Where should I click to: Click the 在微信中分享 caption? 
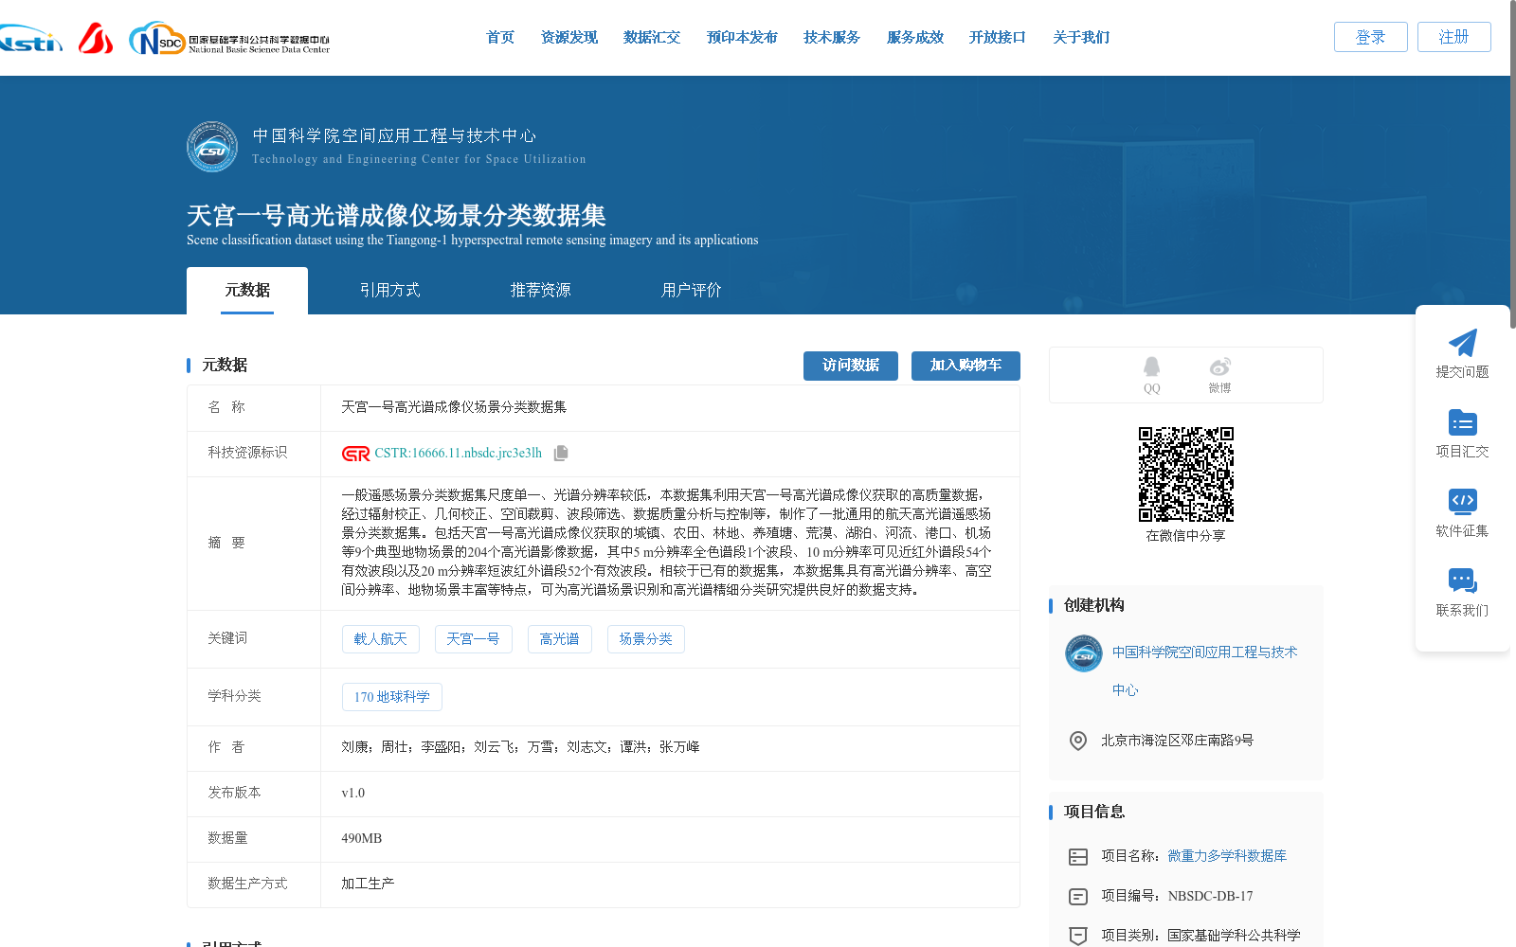1186,536
